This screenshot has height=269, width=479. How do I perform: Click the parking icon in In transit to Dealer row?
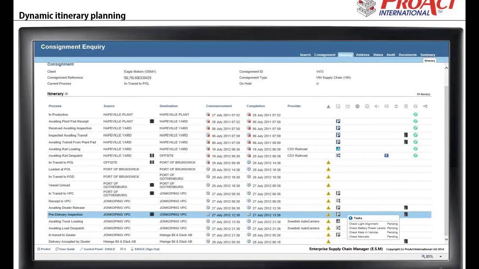pyautogui.click(x=338, y=235)
